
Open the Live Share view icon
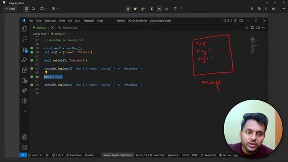(x=25, y=90)
